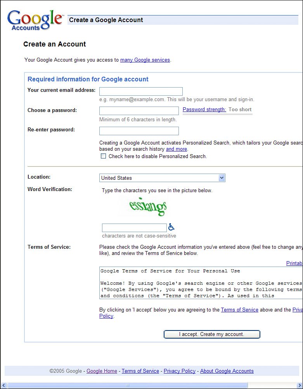
Task: Open the many Google services link
Action: pyautogui.click(x=145, y=60)
